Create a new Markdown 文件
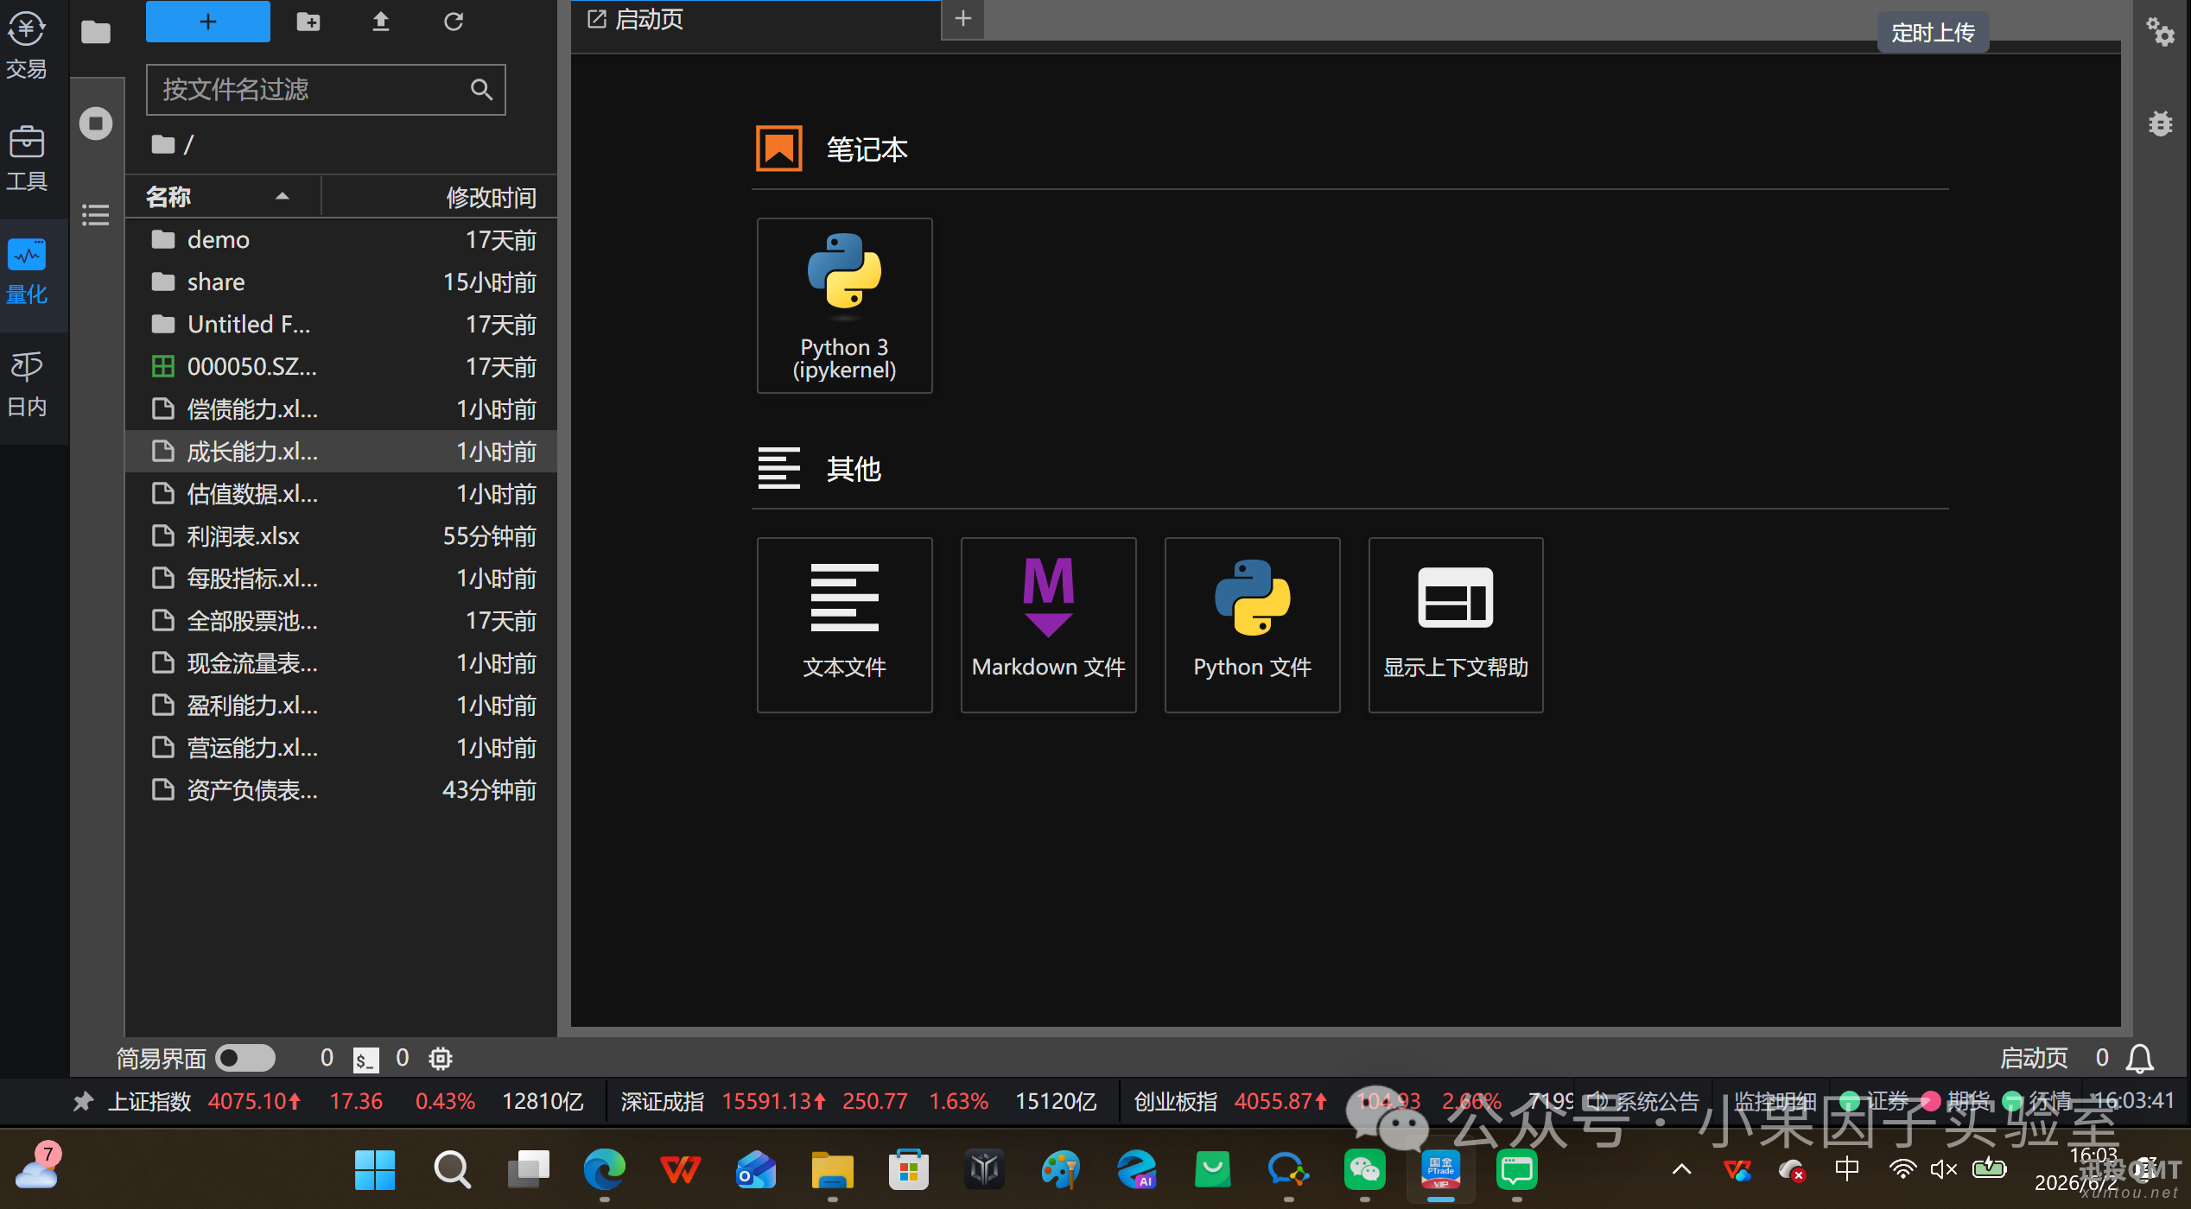2191x1209 pixels. (x=1048, y=625)
